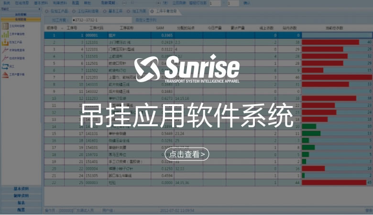Expand the 报表 sidebar section
This screenshot has width=373, height=215.
[x=21, y=203]
